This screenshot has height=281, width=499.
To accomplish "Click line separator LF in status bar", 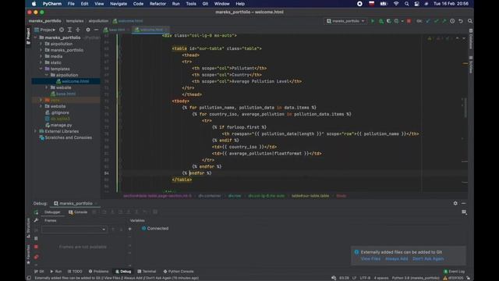I will pos(354,278).
